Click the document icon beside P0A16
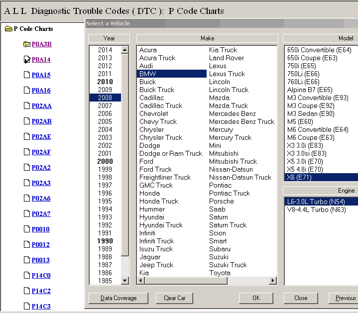Viewport: 358px width, 313px height. 27,91
